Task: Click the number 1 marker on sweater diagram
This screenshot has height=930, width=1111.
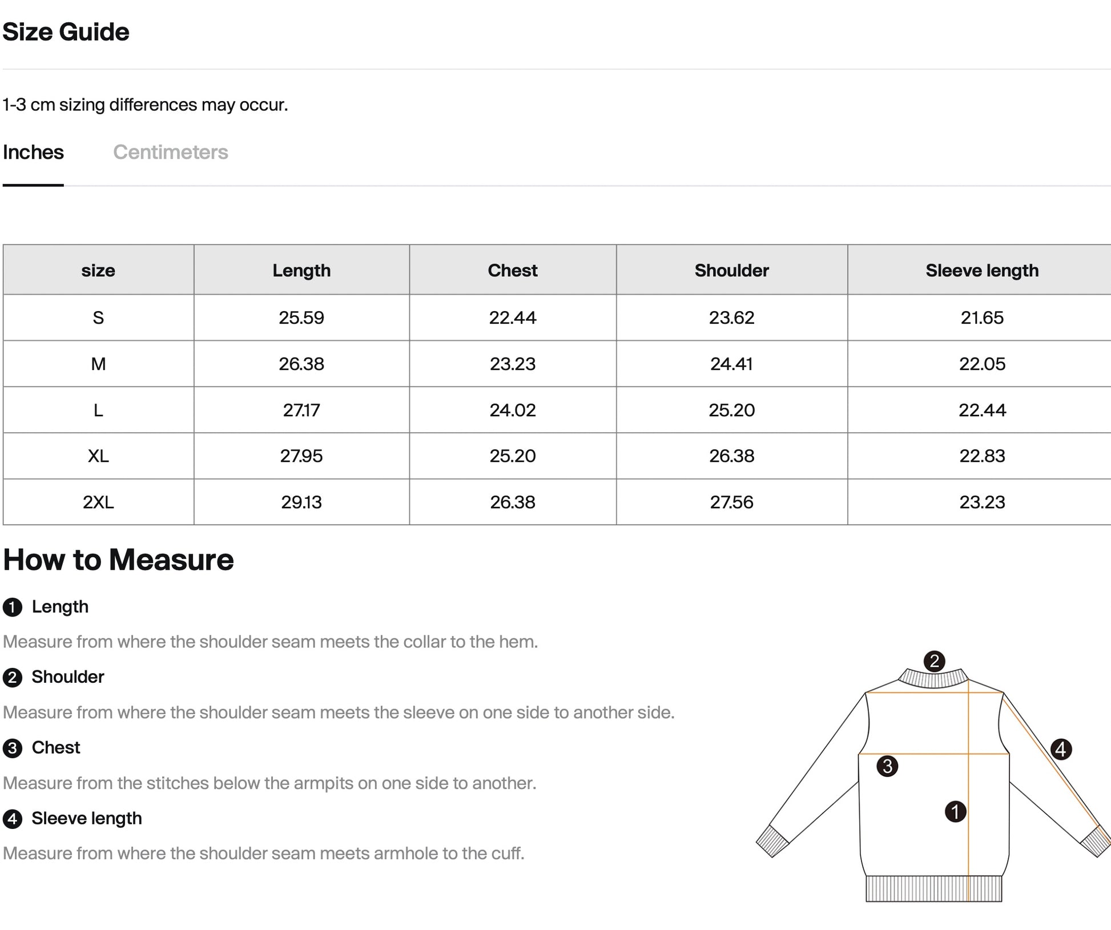Action: (x=955, y=811)
